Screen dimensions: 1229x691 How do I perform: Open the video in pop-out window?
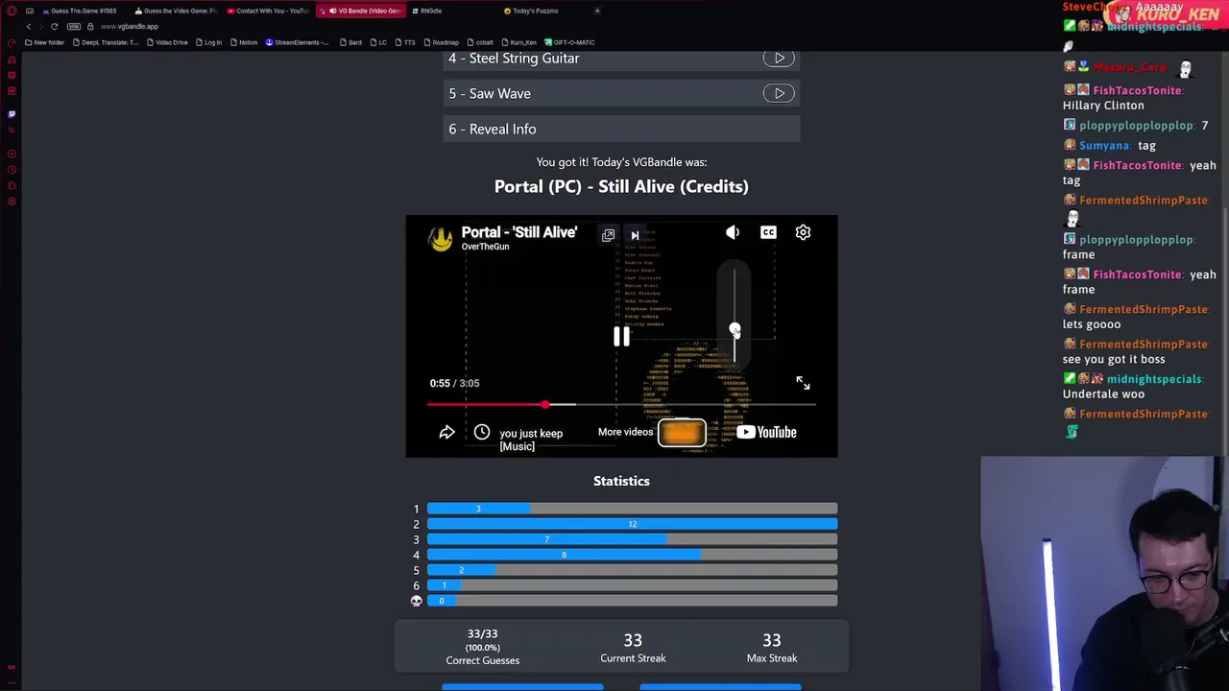(608, 235)
